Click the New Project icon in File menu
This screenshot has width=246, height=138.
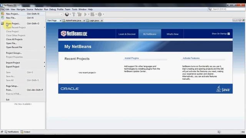pos(3,14)
